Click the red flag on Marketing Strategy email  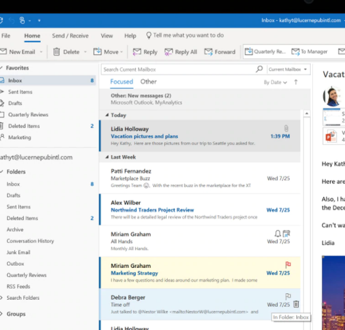tap(287, 264)
